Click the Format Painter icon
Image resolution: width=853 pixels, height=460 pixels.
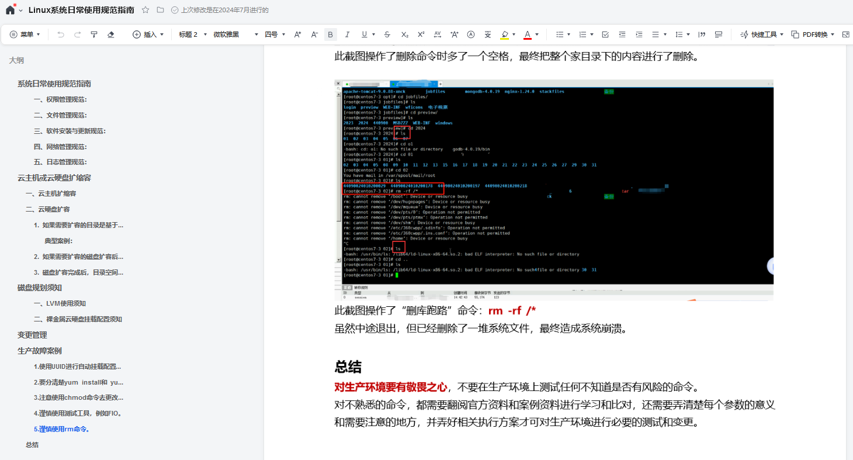click(x=94, y=34)
